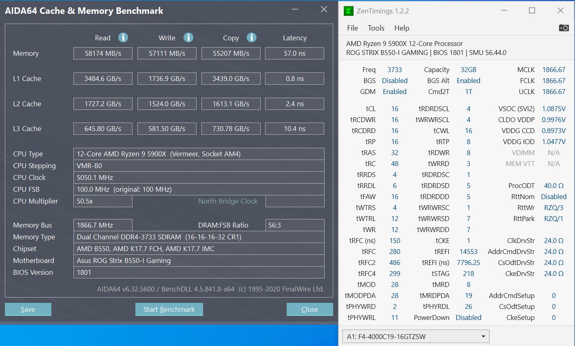Click ProcODT value 40.0 Ω

coord(554,186)
